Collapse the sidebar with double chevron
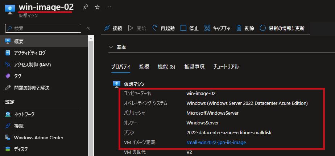Viewport: 335px width, 156px height. coord(88,28)
